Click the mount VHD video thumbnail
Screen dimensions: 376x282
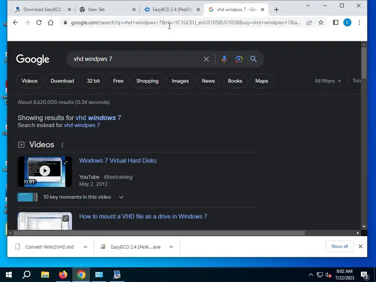pos(44,221)
